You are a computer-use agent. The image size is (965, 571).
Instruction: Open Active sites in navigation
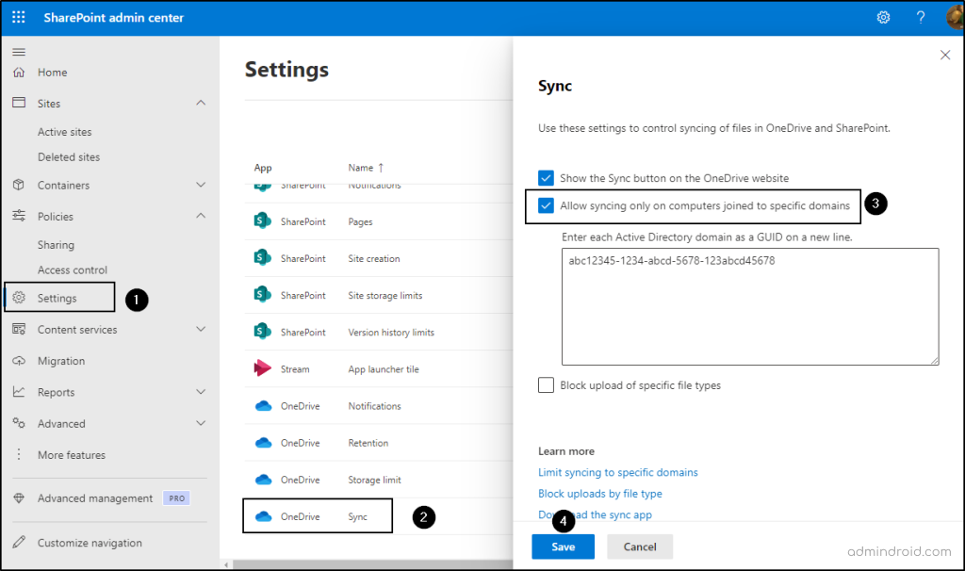pyautogui.click(x=64, y=132)
